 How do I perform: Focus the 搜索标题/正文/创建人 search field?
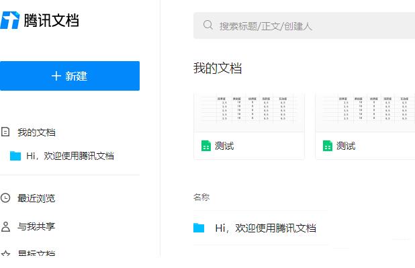(x=304, y=26)
